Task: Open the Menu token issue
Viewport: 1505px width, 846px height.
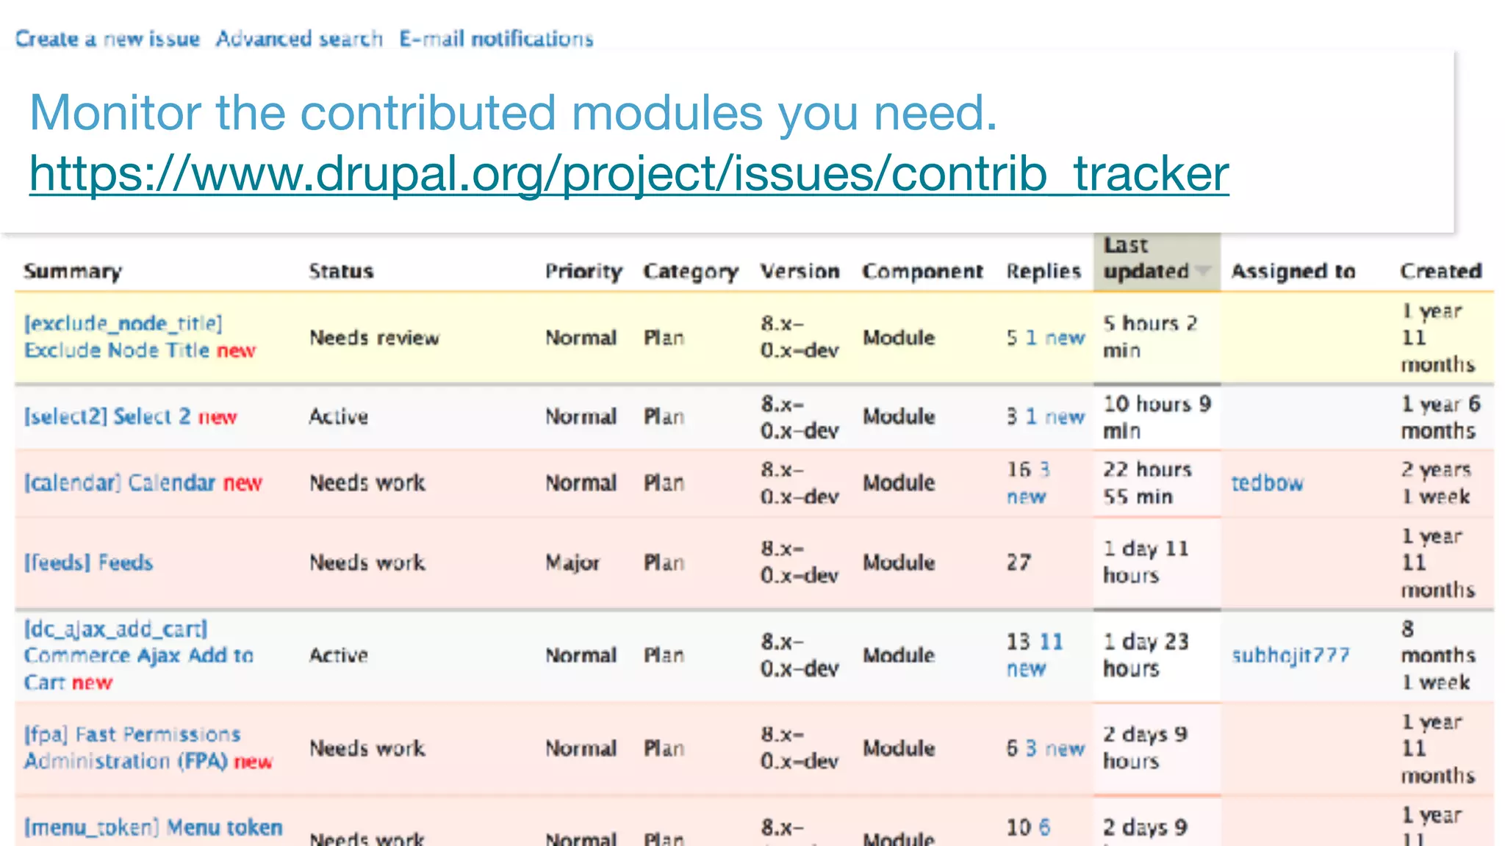Action: (153, 828)
